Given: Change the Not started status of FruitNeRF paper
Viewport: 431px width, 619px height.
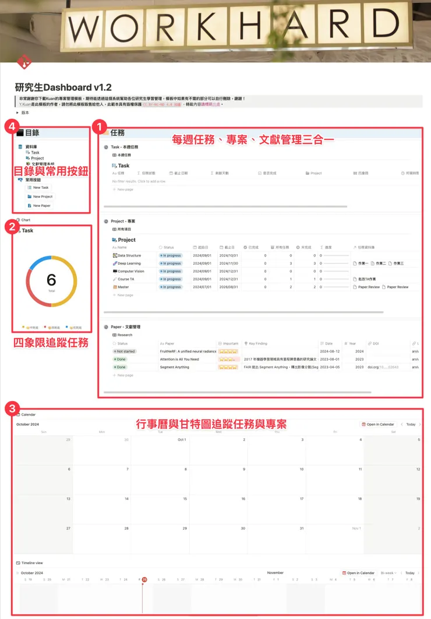Looking at the screenshot, I should [124, 351].
